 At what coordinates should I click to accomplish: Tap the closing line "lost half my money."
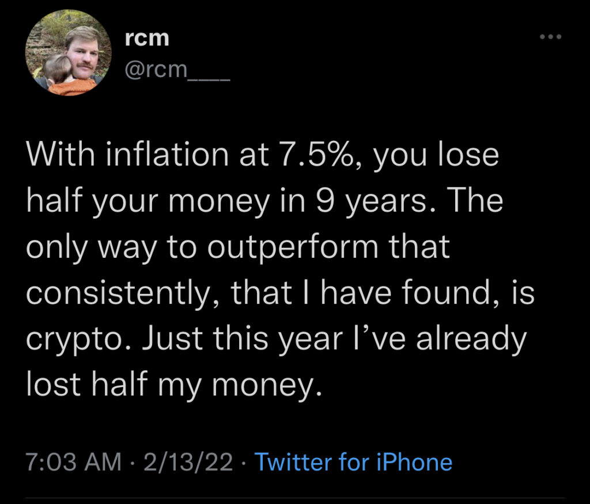[x=174, y=385]
